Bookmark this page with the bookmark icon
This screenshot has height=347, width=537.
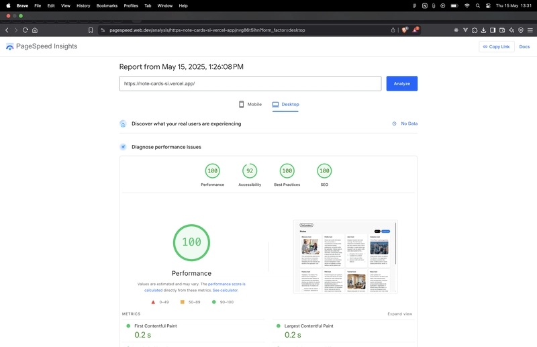click(x=91, y=30)
